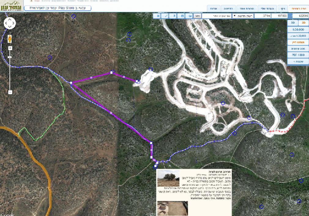Open the PEF 1880 historical map layer
Screen dimensions: 309x216
tap(298, 55)
